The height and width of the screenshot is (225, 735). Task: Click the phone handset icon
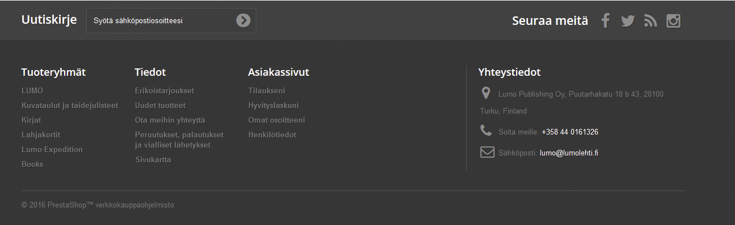[x=486, y=131]
